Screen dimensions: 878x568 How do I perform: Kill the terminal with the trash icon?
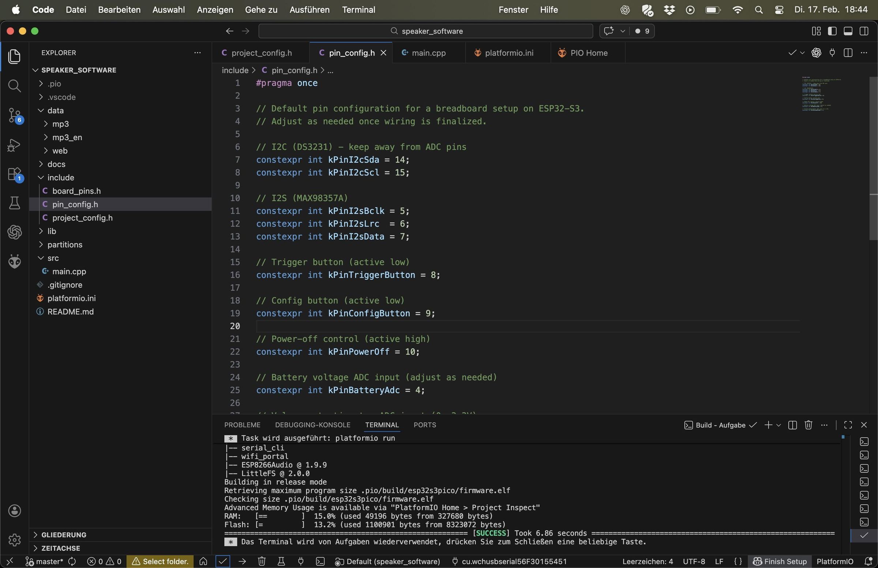coord(808,425)
